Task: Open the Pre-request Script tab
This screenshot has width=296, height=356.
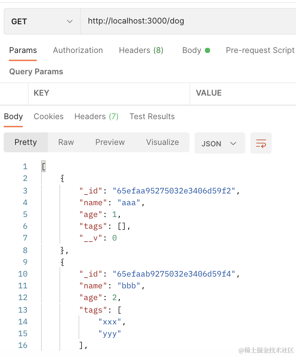Action: 260,50
